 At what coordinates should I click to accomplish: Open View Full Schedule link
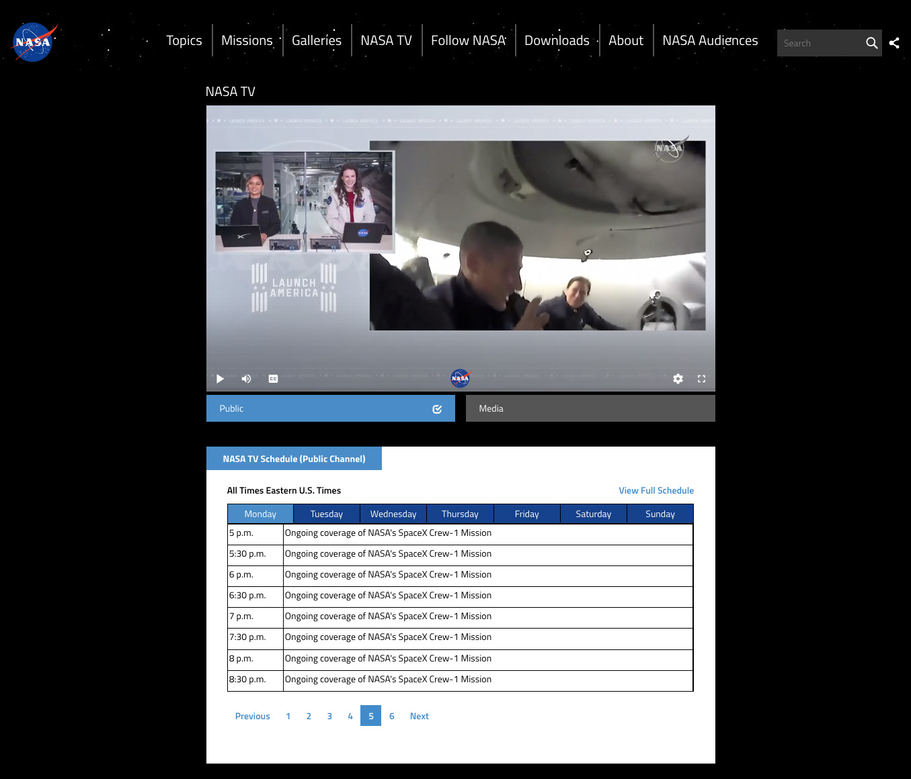click(x=656, y=490)
